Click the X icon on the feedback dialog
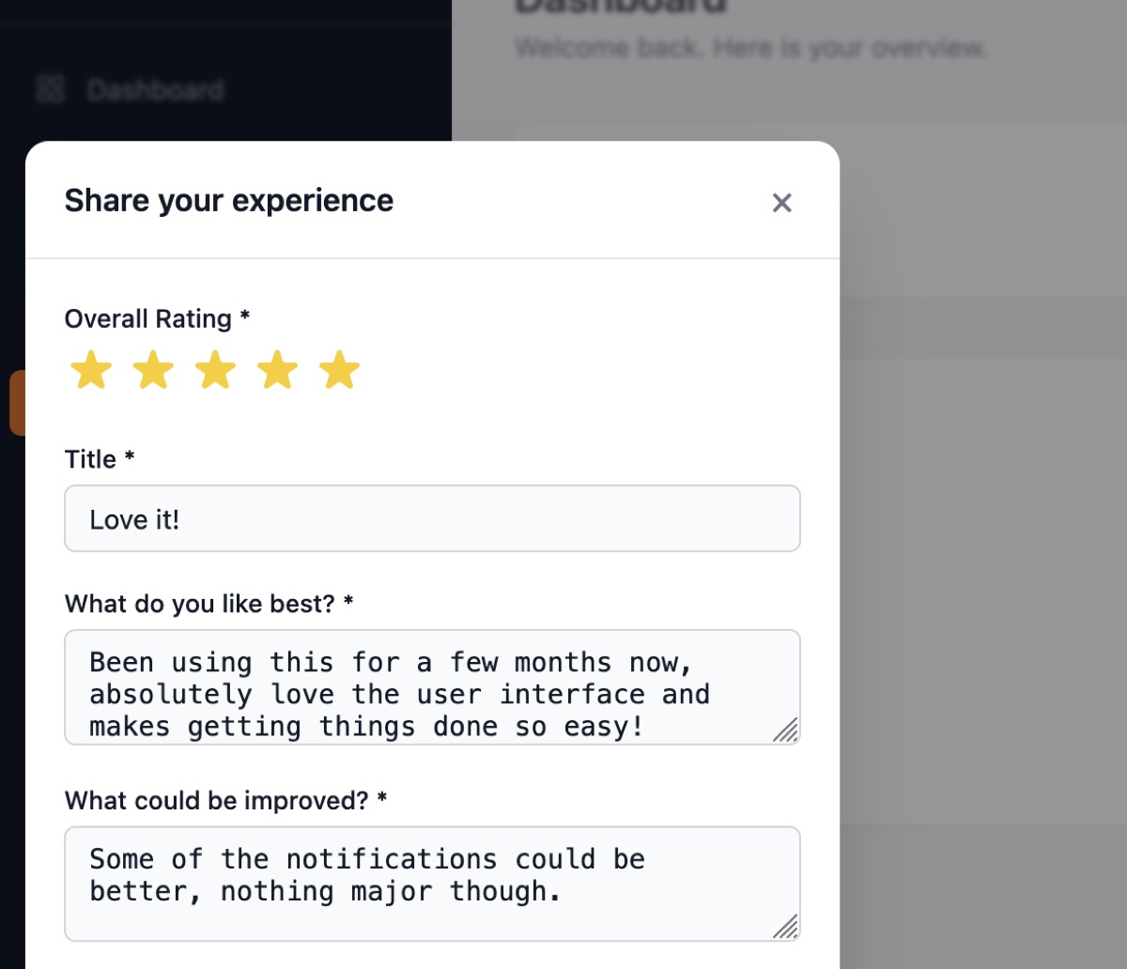The image size is (1127, 969). pyautogui.click(x=781, y=202)
